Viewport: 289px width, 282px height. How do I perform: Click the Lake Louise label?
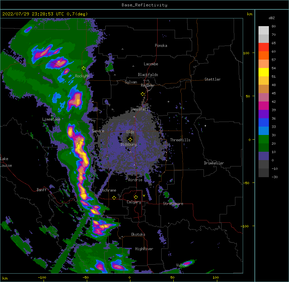6,162
